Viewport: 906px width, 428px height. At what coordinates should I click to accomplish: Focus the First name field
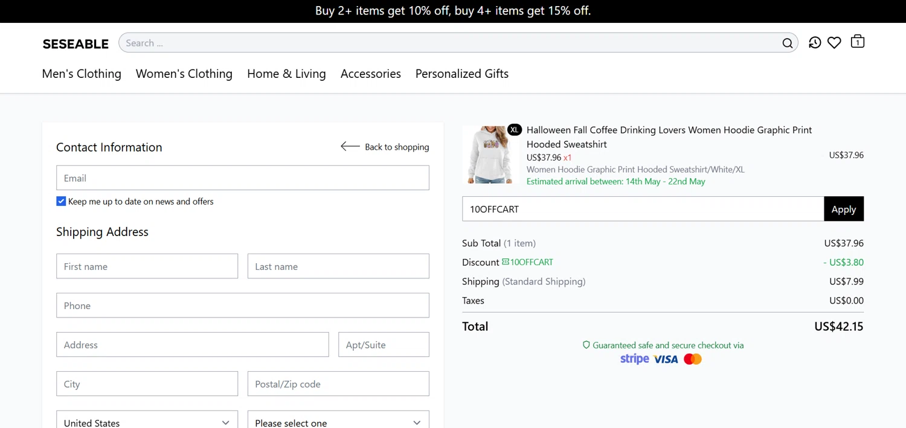(147, 266)
